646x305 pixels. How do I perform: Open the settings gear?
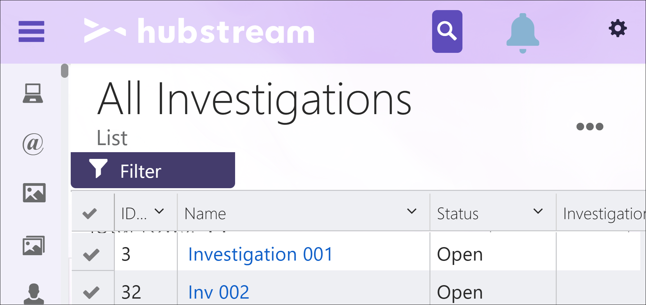point(617,28)
